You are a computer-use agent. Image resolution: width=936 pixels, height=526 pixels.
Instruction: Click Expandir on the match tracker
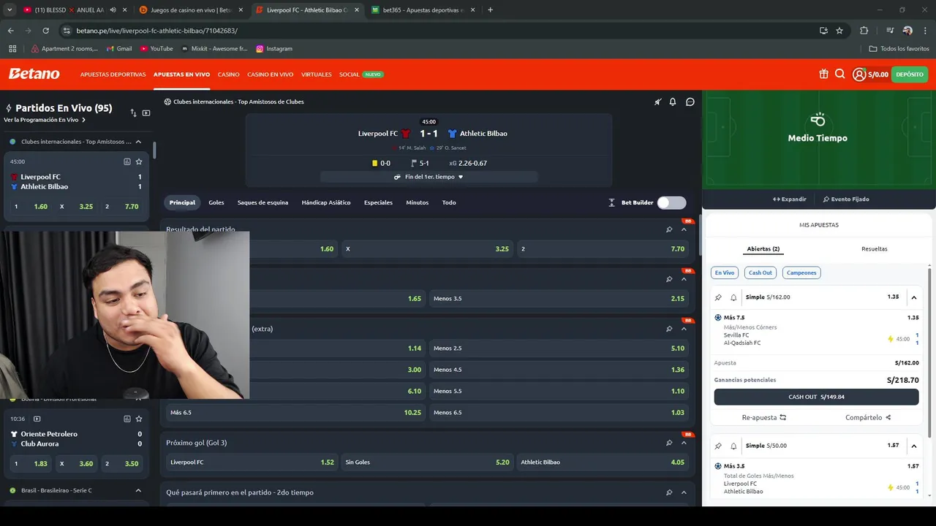[x=790, y=199]
